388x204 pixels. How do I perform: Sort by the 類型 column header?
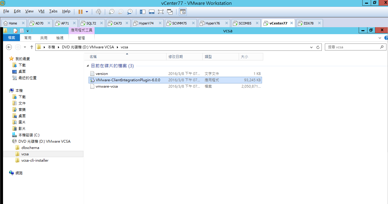[221, 57]
